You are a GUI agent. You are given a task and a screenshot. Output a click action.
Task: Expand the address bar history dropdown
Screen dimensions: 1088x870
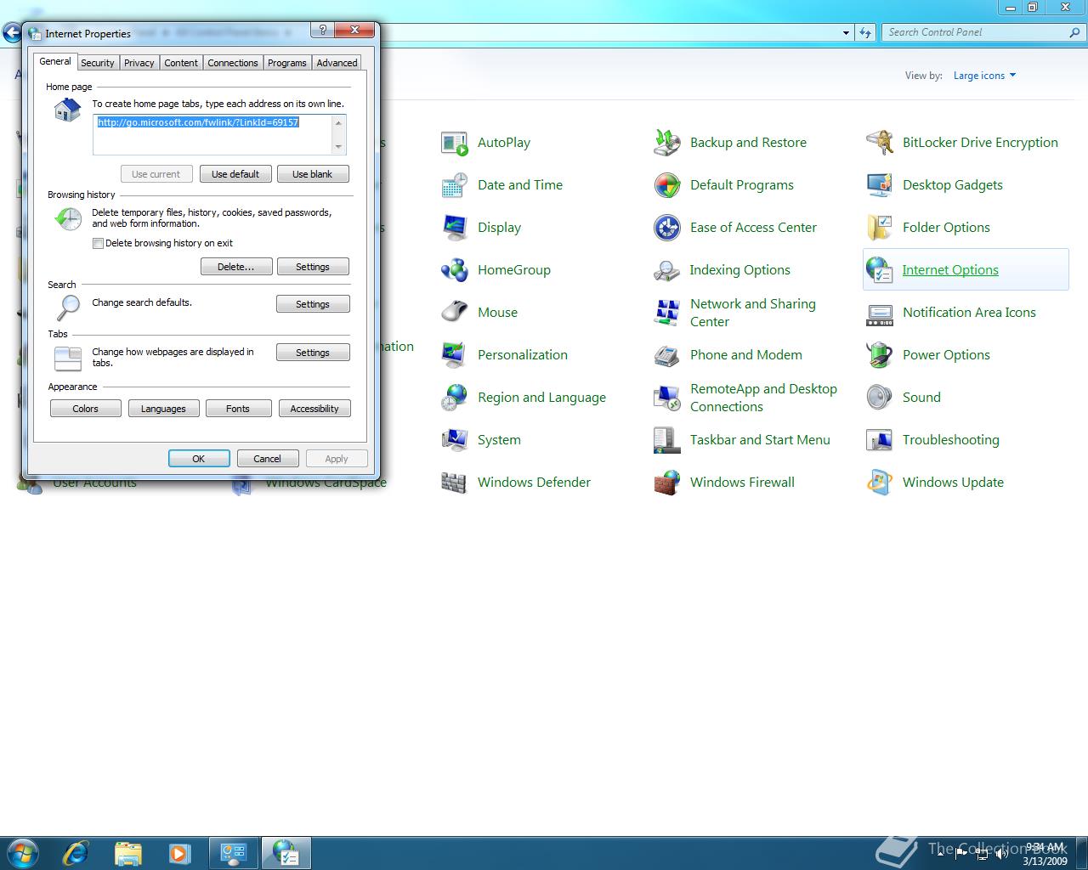click(846, 33)
